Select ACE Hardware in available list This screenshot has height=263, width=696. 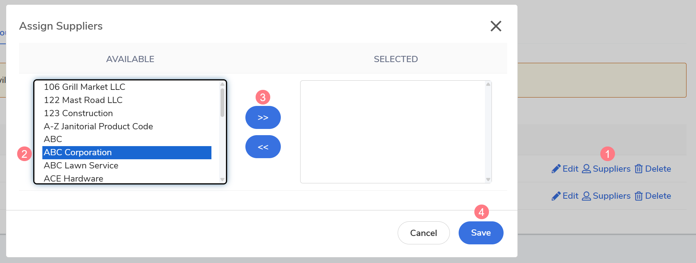click(73, 178)
